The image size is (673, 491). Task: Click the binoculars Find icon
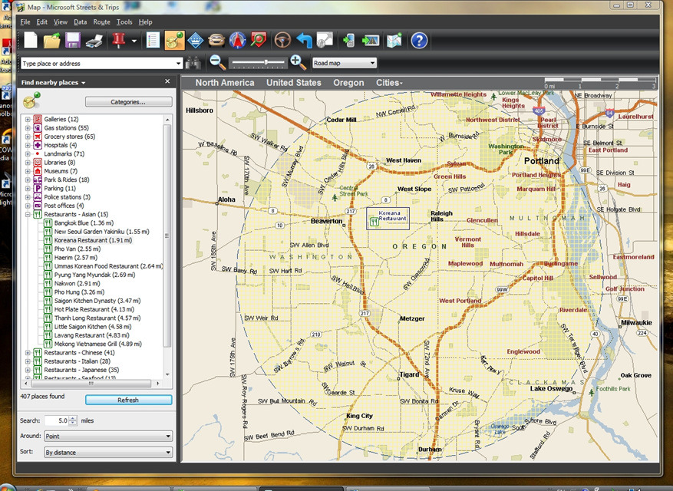(x=194, y=63)
